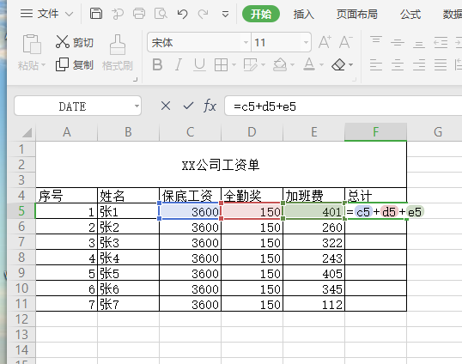Screen dimensions: 462x364
Task: Toggle Italic formatting
Action: point(179,64)
